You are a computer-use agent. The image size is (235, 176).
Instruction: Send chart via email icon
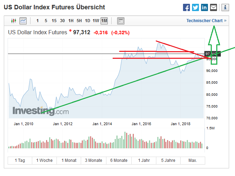[214, 7]
